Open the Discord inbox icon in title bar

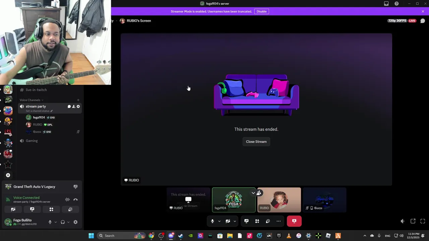point(386,4)
